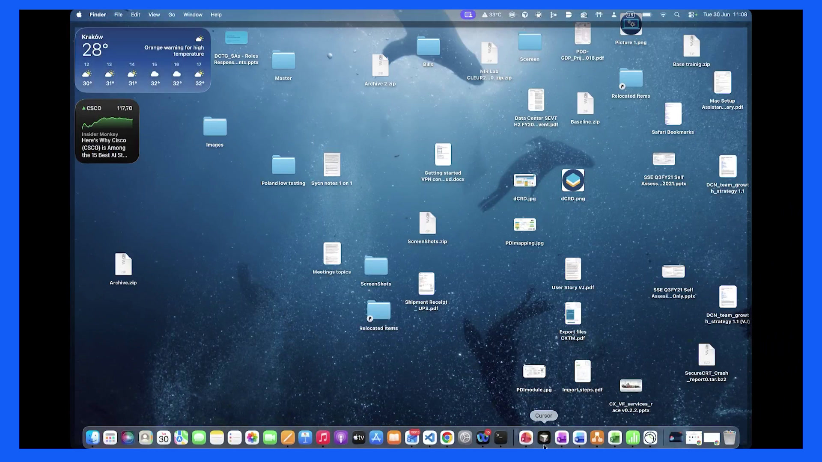
Task: Open System Settings from the Dock
Action: coord(465,438)
